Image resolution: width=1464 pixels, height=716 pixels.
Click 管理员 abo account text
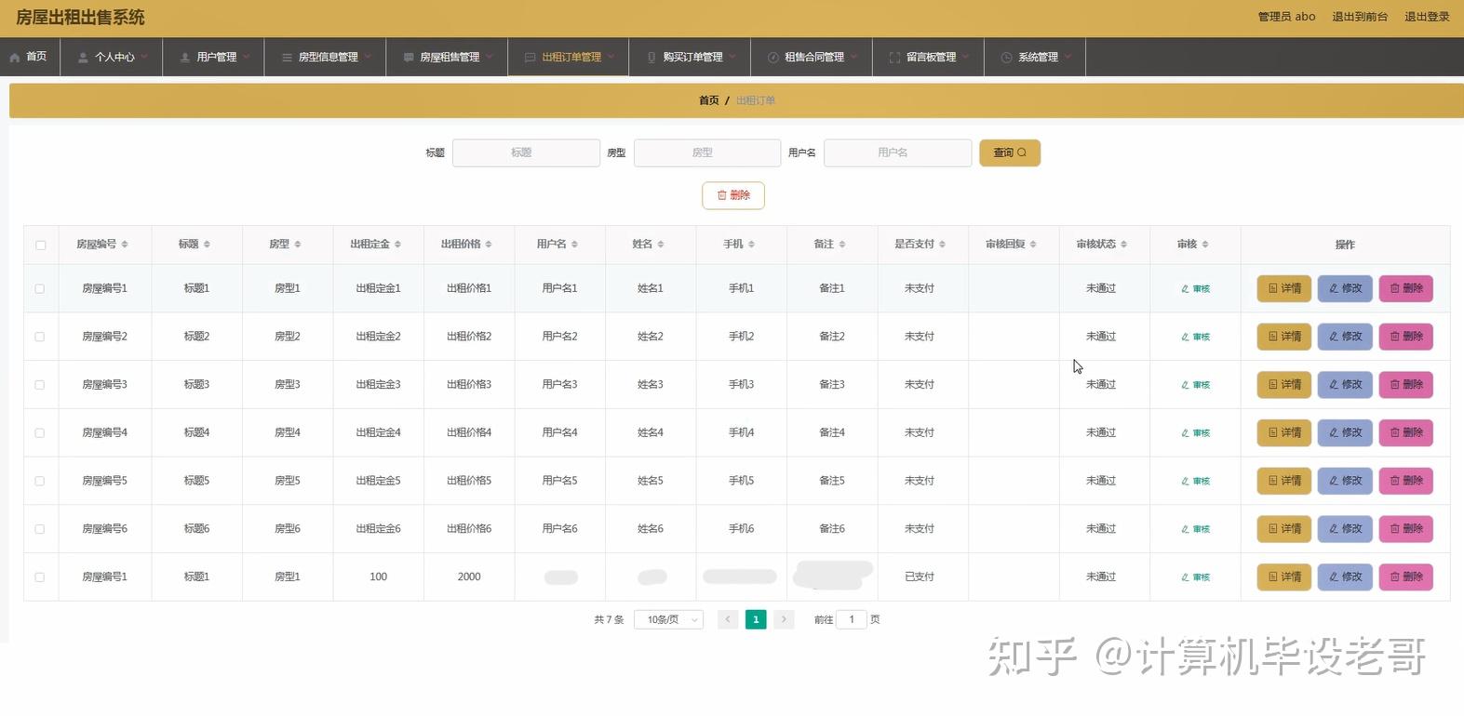coord(1286,17)
